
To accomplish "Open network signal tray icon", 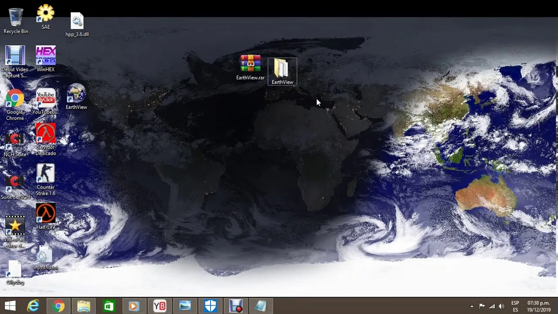I will [x=492, y=306].
